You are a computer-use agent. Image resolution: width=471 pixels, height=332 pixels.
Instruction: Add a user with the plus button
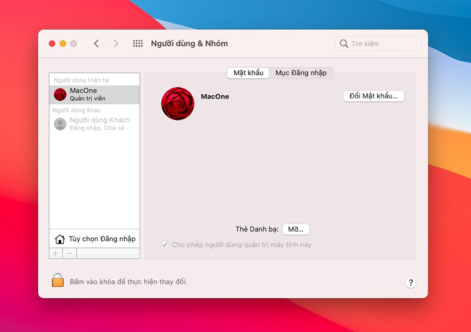55,254
